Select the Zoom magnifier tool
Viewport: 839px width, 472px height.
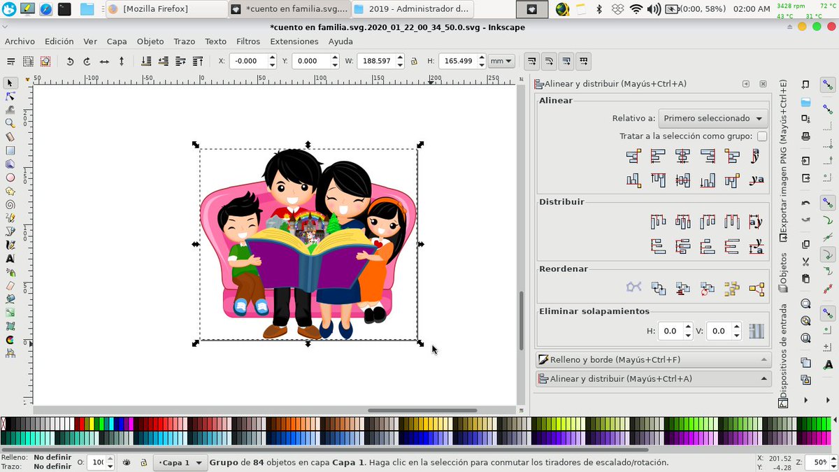[x=10, y=124]
